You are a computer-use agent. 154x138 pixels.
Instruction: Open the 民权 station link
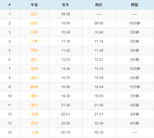click(34, 50)
